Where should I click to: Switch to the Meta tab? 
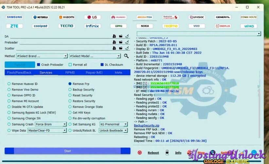coord(118,72)
